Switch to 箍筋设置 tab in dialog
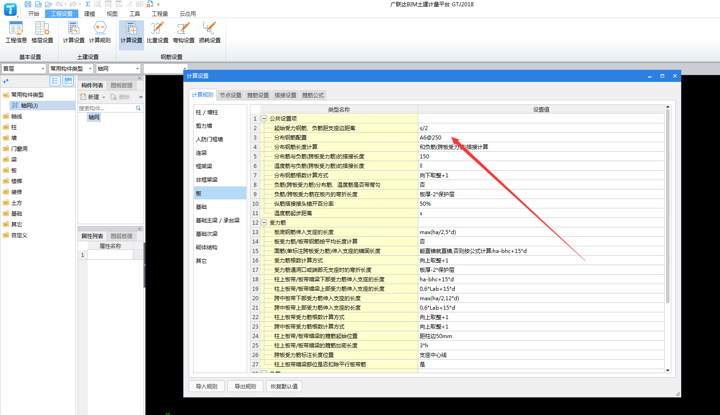This screenshot has width=720, height=415. coord(258,95)
